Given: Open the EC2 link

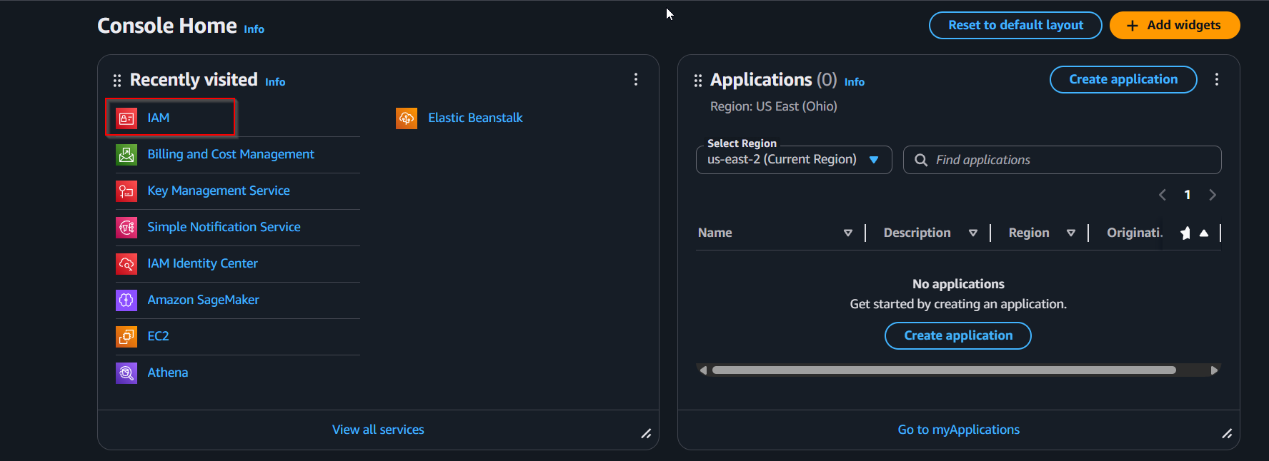Looking at the screenshot, I should tap(158, 336).
